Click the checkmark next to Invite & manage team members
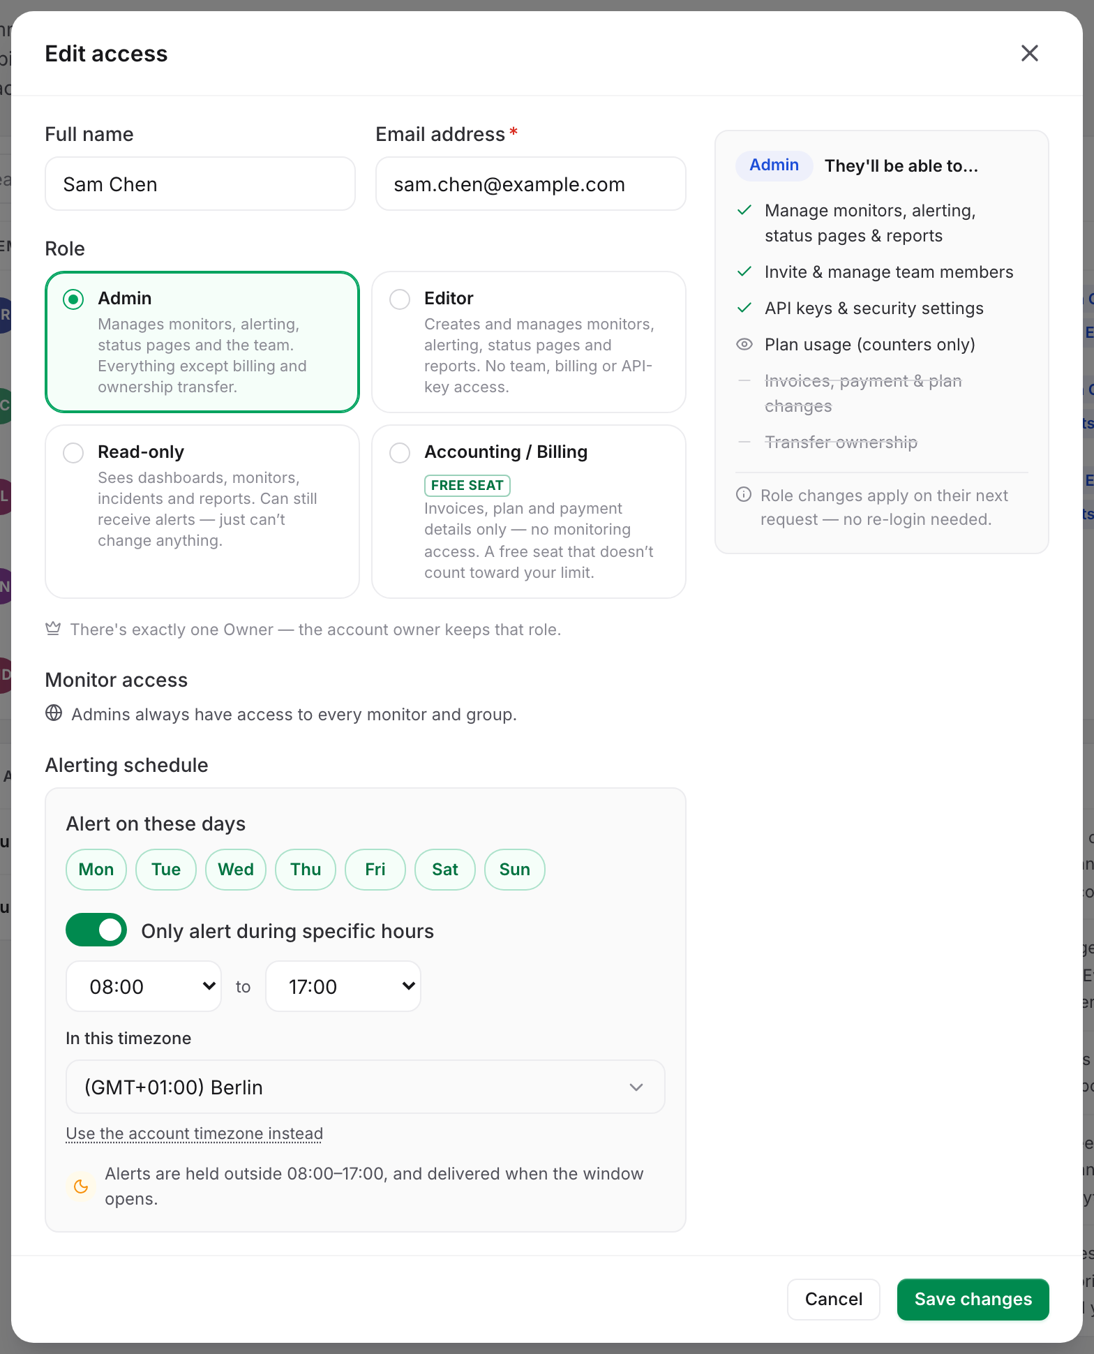1094x1354 pixels. pos(744,271)
